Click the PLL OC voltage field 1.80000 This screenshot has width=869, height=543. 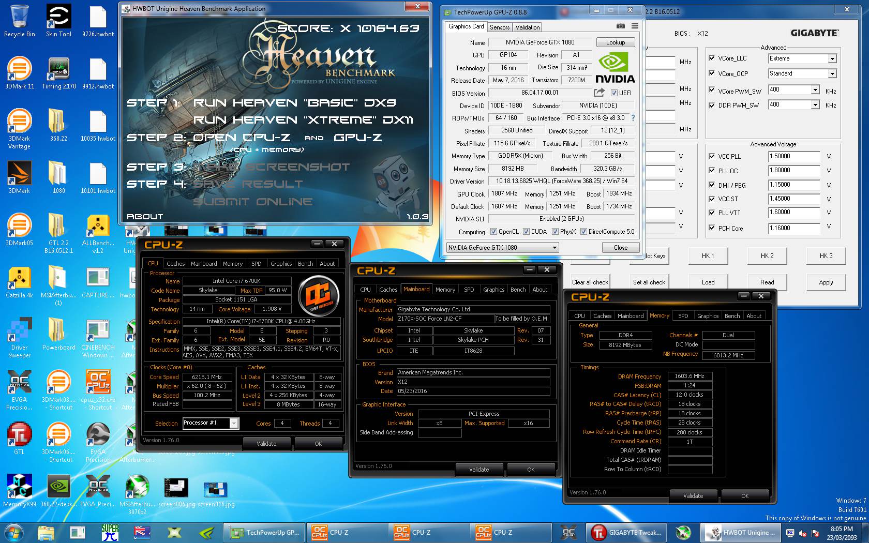coord(794,170)
